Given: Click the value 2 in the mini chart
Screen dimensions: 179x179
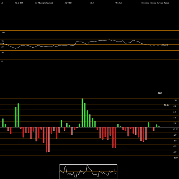Looking at the screenshot, I should pos(115,170).
